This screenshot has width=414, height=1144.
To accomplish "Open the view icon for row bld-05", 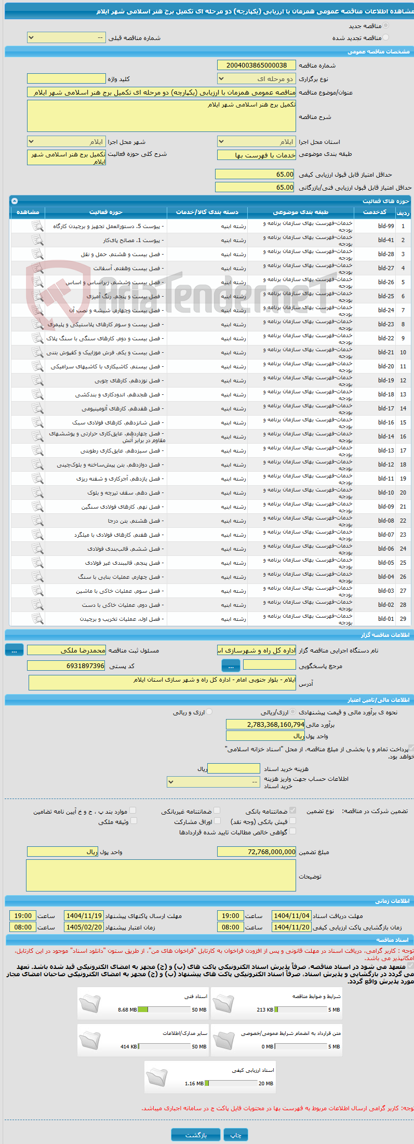I will tap(37, 563).
